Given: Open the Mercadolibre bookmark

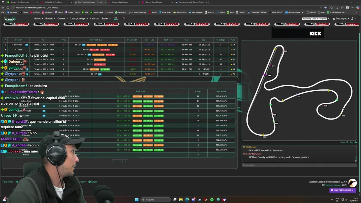Looking at the screenshot, I should click(x=180, y=12).
